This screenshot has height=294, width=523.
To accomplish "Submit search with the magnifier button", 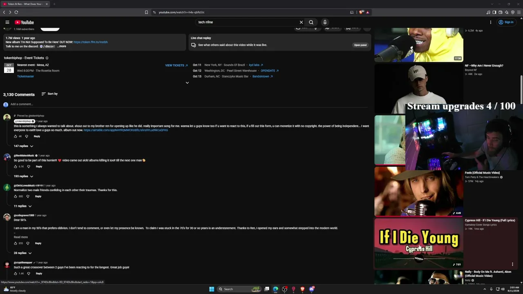I will 311,22.
